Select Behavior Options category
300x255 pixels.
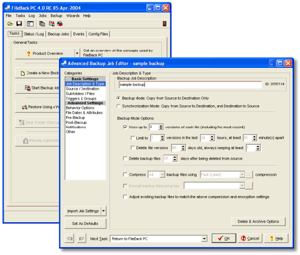pyautogui.click(x=85, y=108)
